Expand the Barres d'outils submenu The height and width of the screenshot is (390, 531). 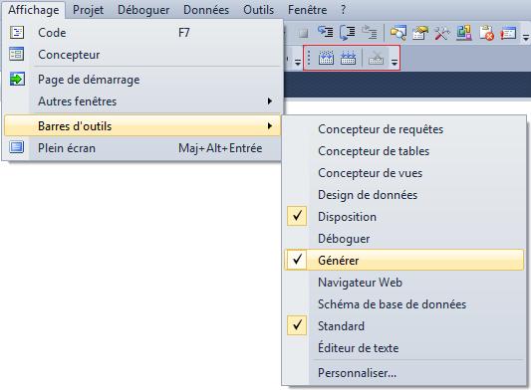(142, 125)
